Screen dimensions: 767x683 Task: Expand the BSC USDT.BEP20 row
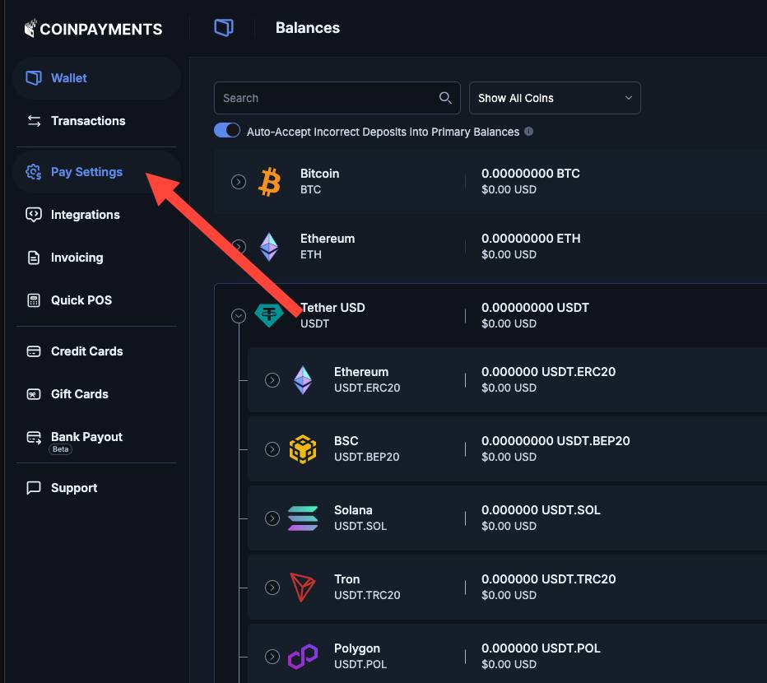pos(272,449)
